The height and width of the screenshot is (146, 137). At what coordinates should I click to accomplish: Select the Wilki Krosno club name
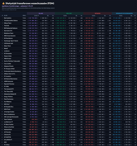[x=8, y=58]
